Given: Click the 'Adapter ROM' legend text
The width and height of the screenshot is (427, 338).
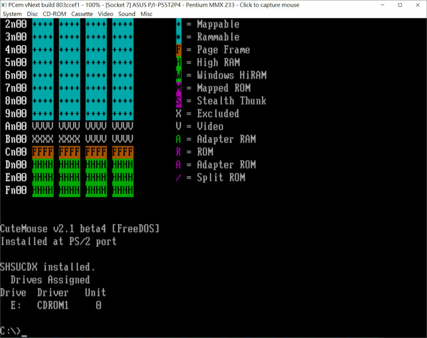Looking at the screenshot, I should (x=226, y=165).
